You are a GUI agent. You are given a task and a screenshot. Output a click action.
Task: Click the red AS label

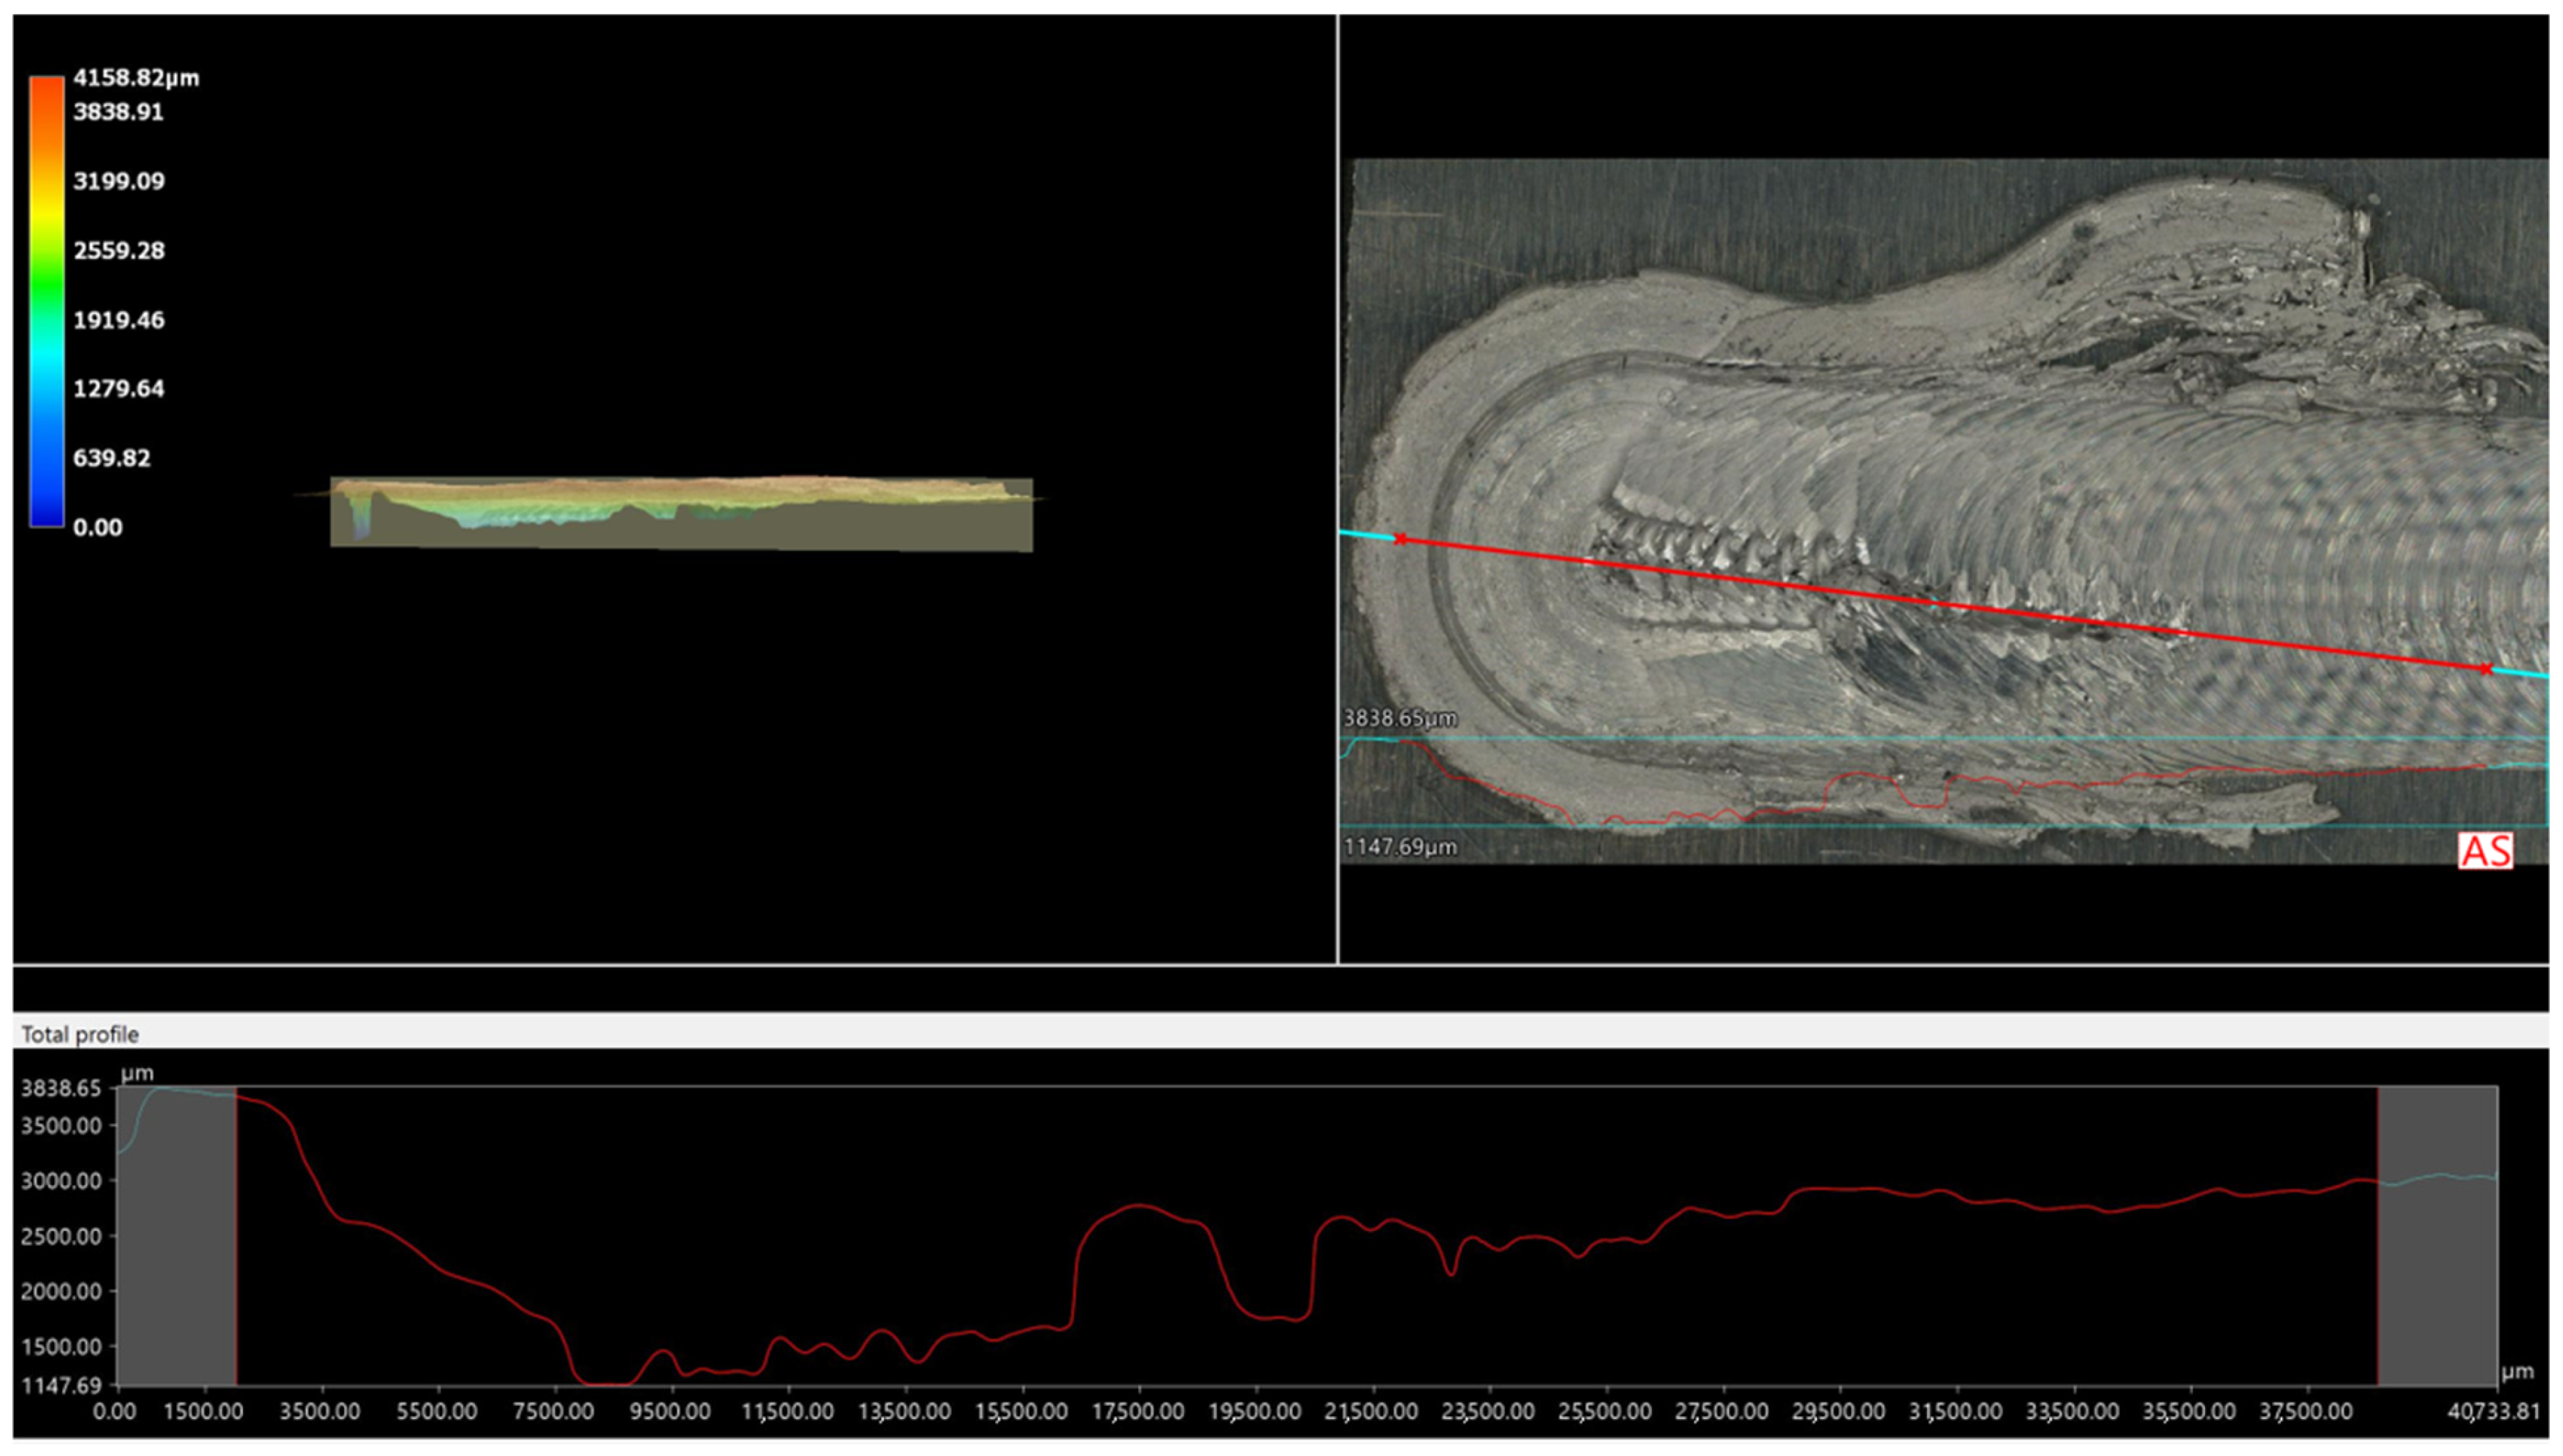pyautogui.click(x=2486, y=851)
